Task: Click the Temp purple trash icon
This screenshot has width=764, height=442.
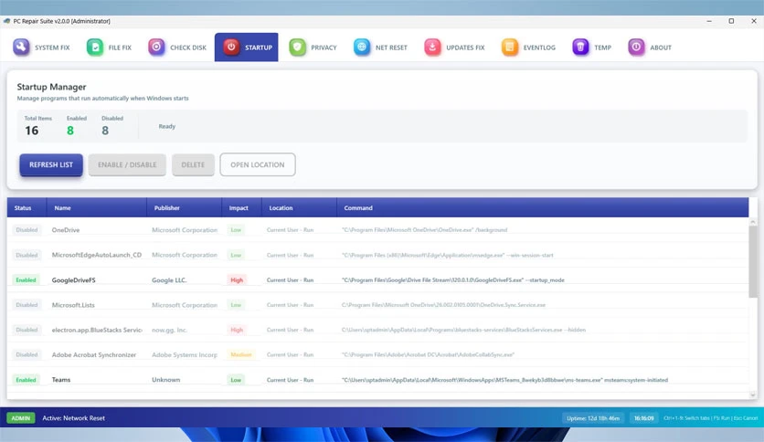Action: click(580, 47)
